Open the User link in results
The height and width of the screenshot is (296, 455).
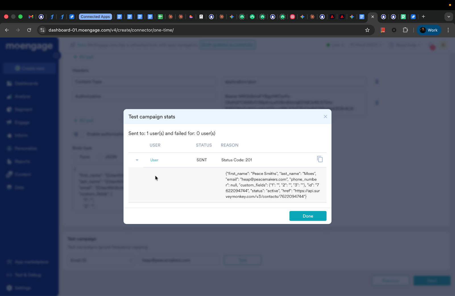tap(154, 160)
